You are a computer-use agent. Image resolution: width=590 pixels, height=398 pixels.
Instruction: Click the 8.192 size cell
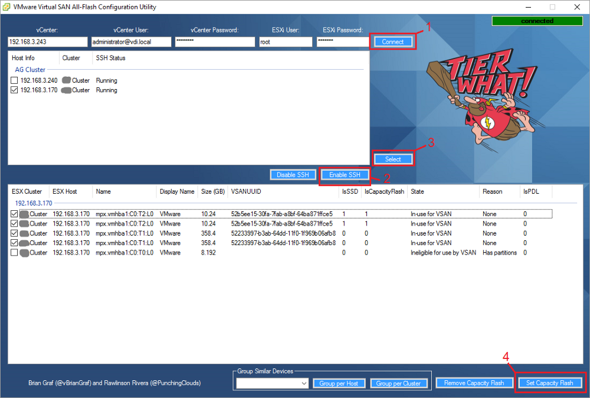(x=208, y=253)
